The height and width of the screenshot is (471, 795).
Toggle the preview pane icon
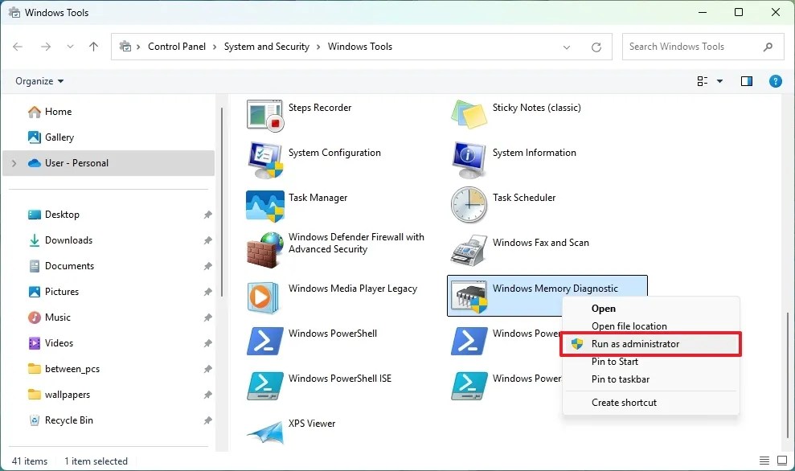746,80
